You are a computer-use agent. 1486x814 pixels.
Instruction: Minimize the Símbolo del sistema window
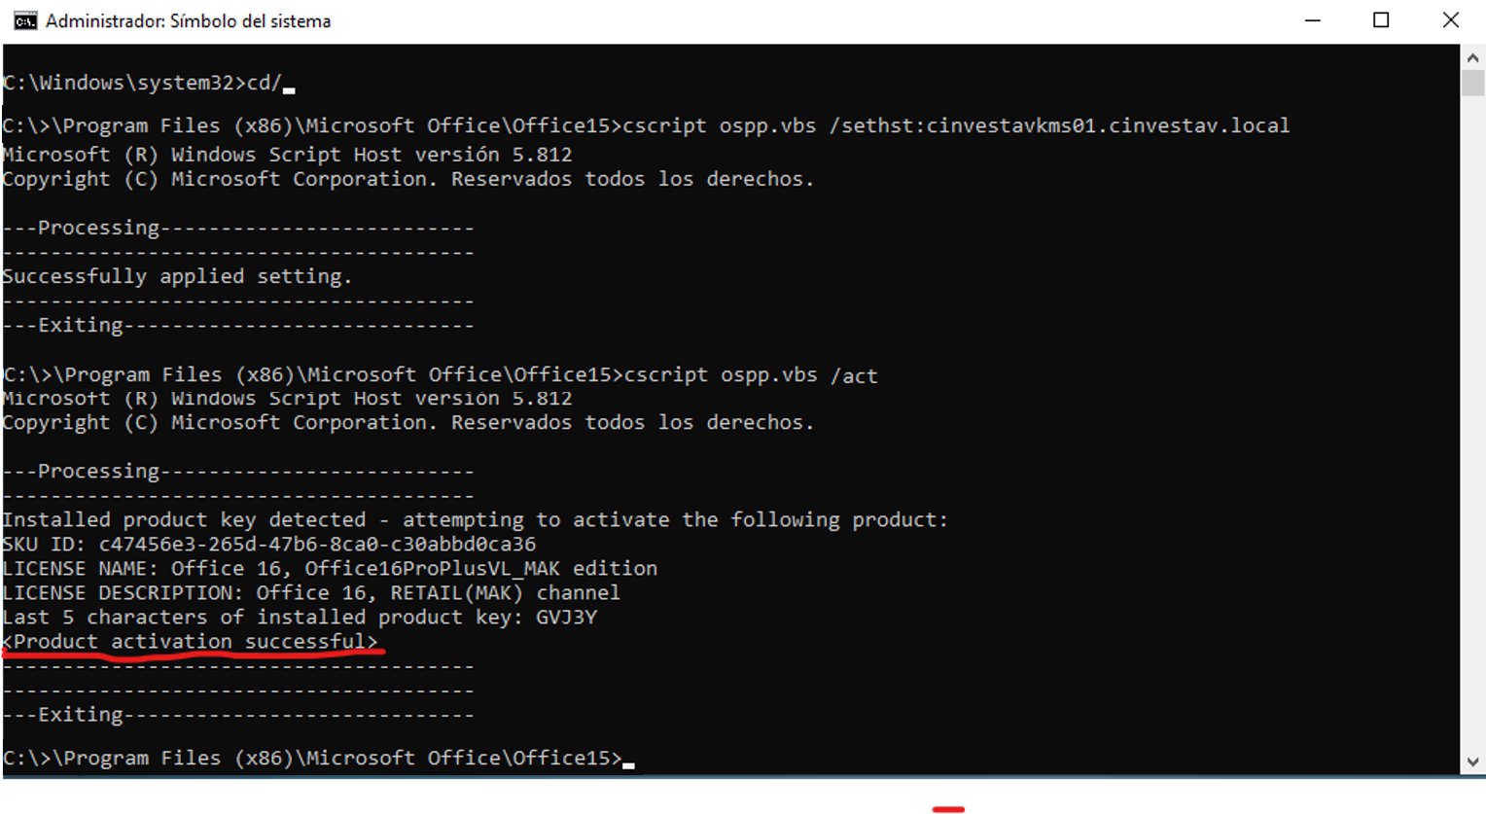(1312, 20)
